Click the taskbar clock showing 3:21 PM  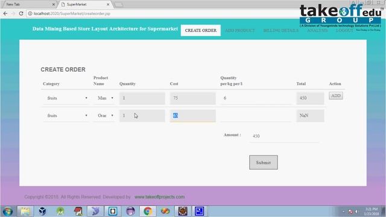pyautogui.click(x=372, y=212)
